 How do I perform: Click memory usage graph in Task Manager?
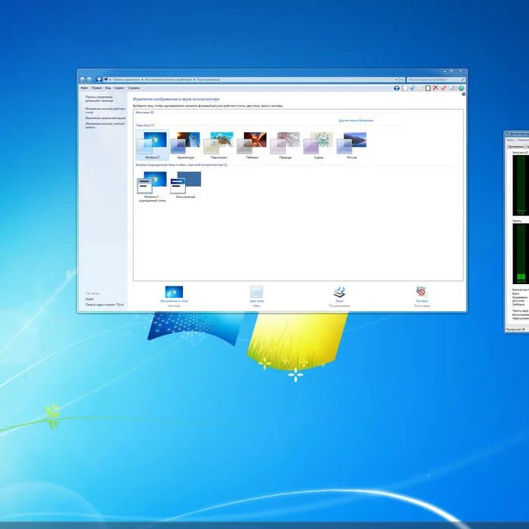point(520,254)
